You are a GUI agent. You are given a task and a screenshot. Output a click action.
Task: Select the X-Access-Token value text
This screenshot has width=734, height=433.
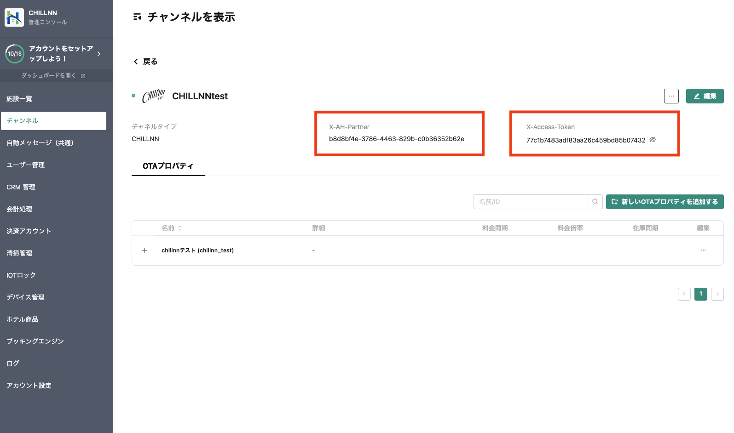point(586,140)
